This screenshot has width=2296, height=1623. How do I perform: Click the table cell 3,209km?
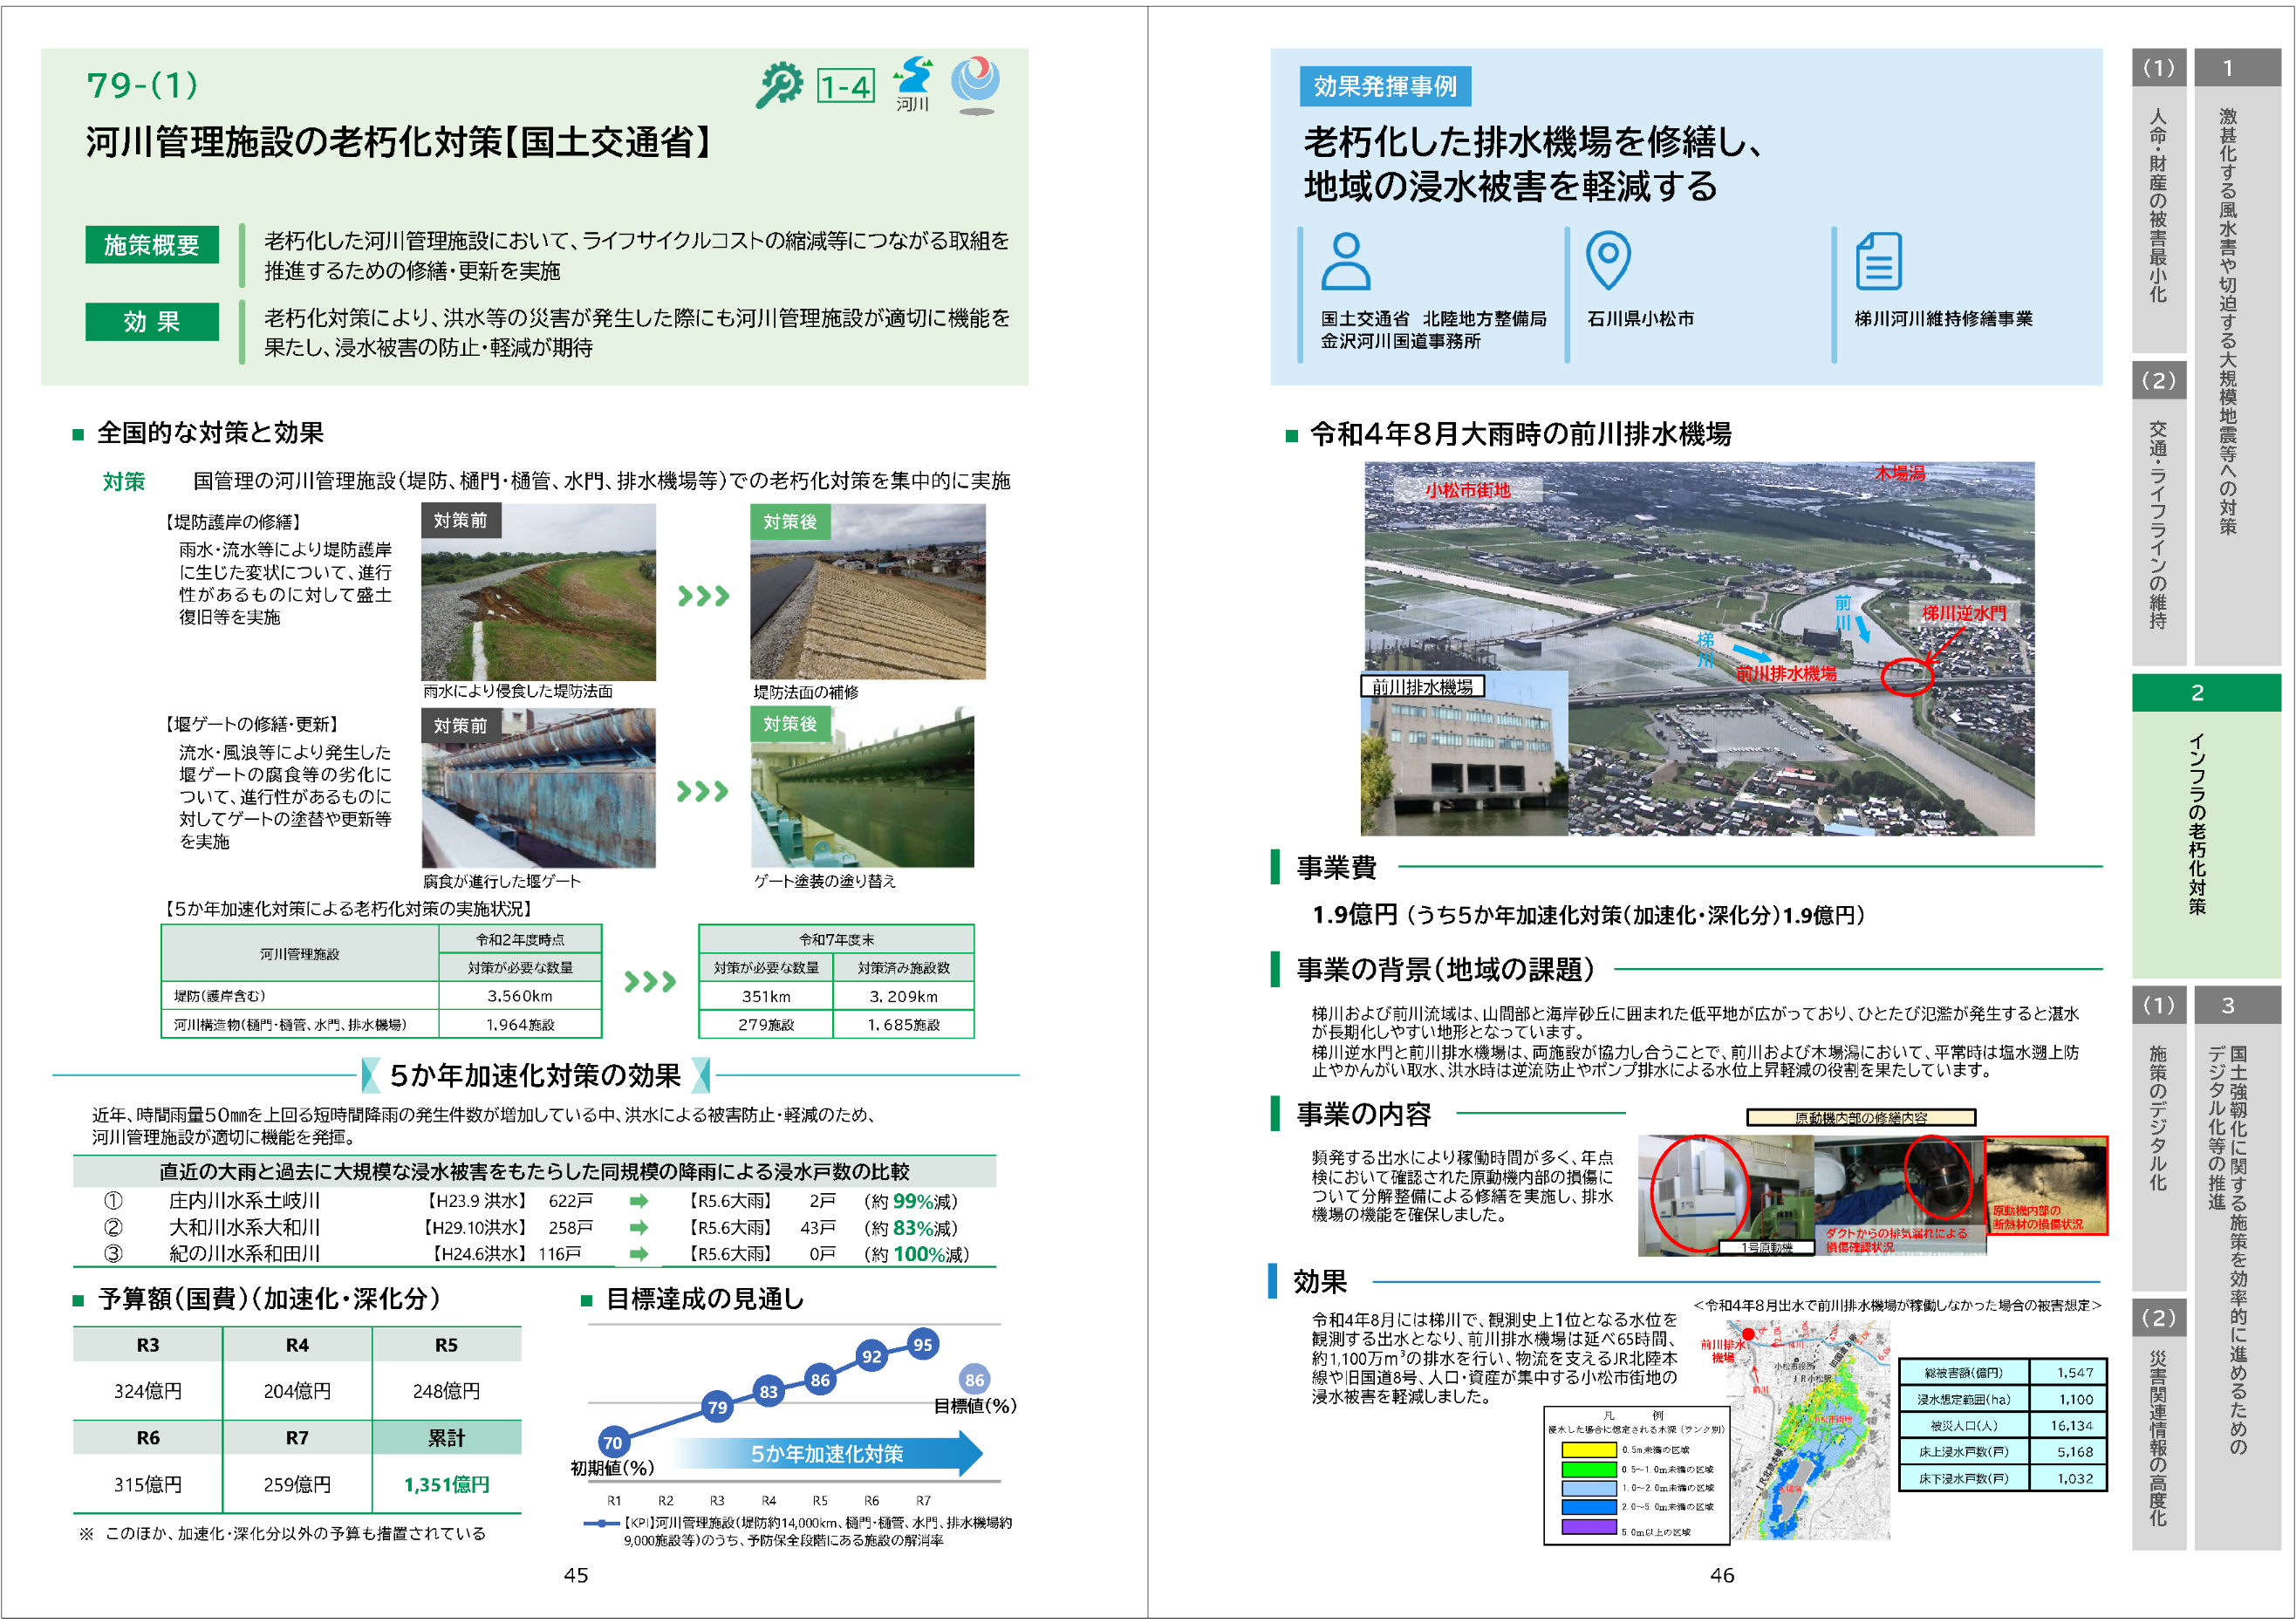tap(903, 996)
